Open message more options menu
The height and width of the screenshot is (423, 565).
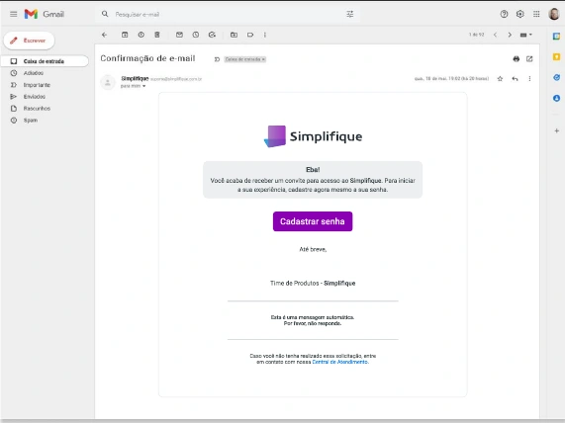529,78
